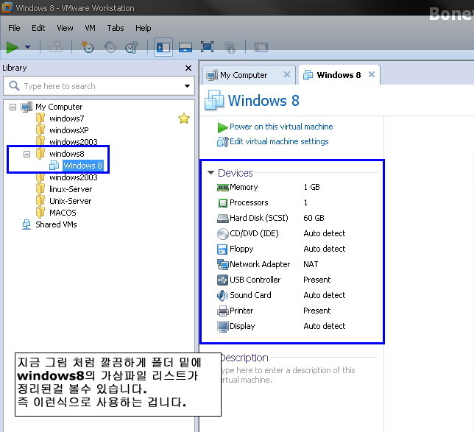Image resolution: width=474 pixels, height=432 pixels.
Task: Open the File menu
Action: point(14,28)
